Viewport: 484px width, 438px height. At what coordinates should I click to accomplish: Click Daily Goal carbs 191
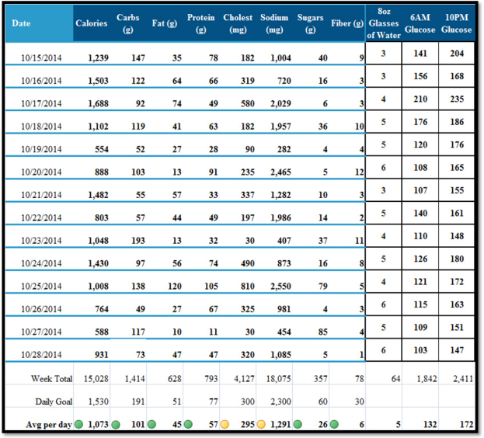point(138,401)
